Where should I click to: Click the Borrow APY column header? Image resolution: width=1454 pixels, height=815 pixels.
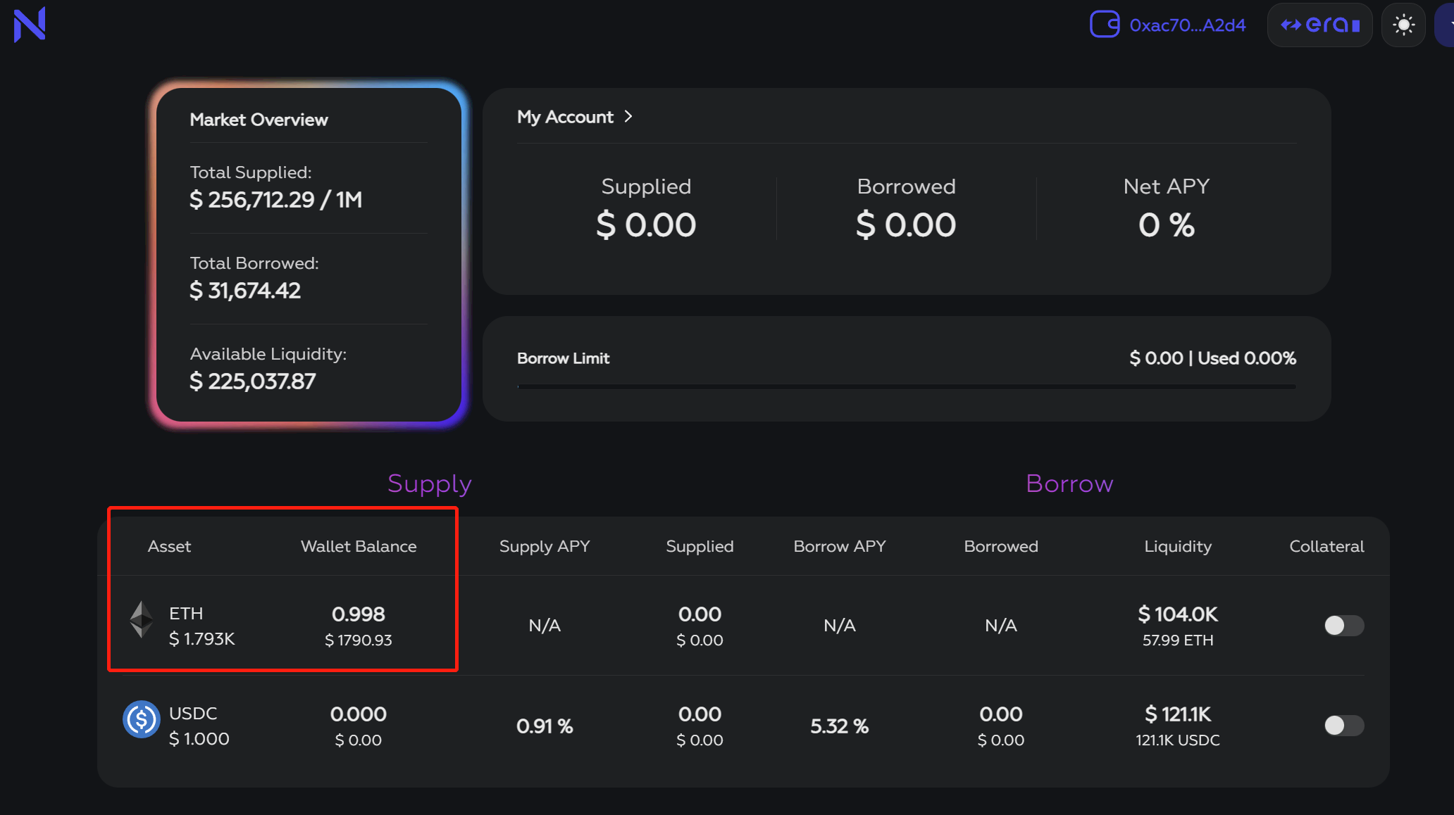[x=840, y=547]
